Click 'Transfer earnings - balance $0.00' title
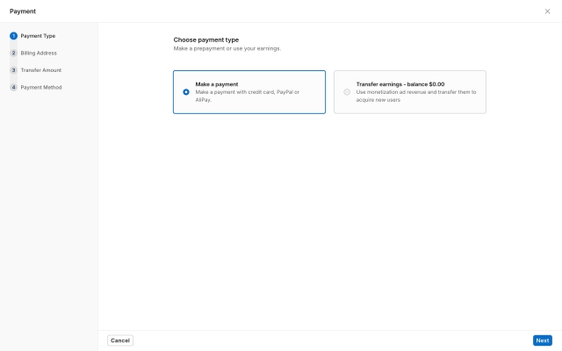 click(x=400, y=84)
